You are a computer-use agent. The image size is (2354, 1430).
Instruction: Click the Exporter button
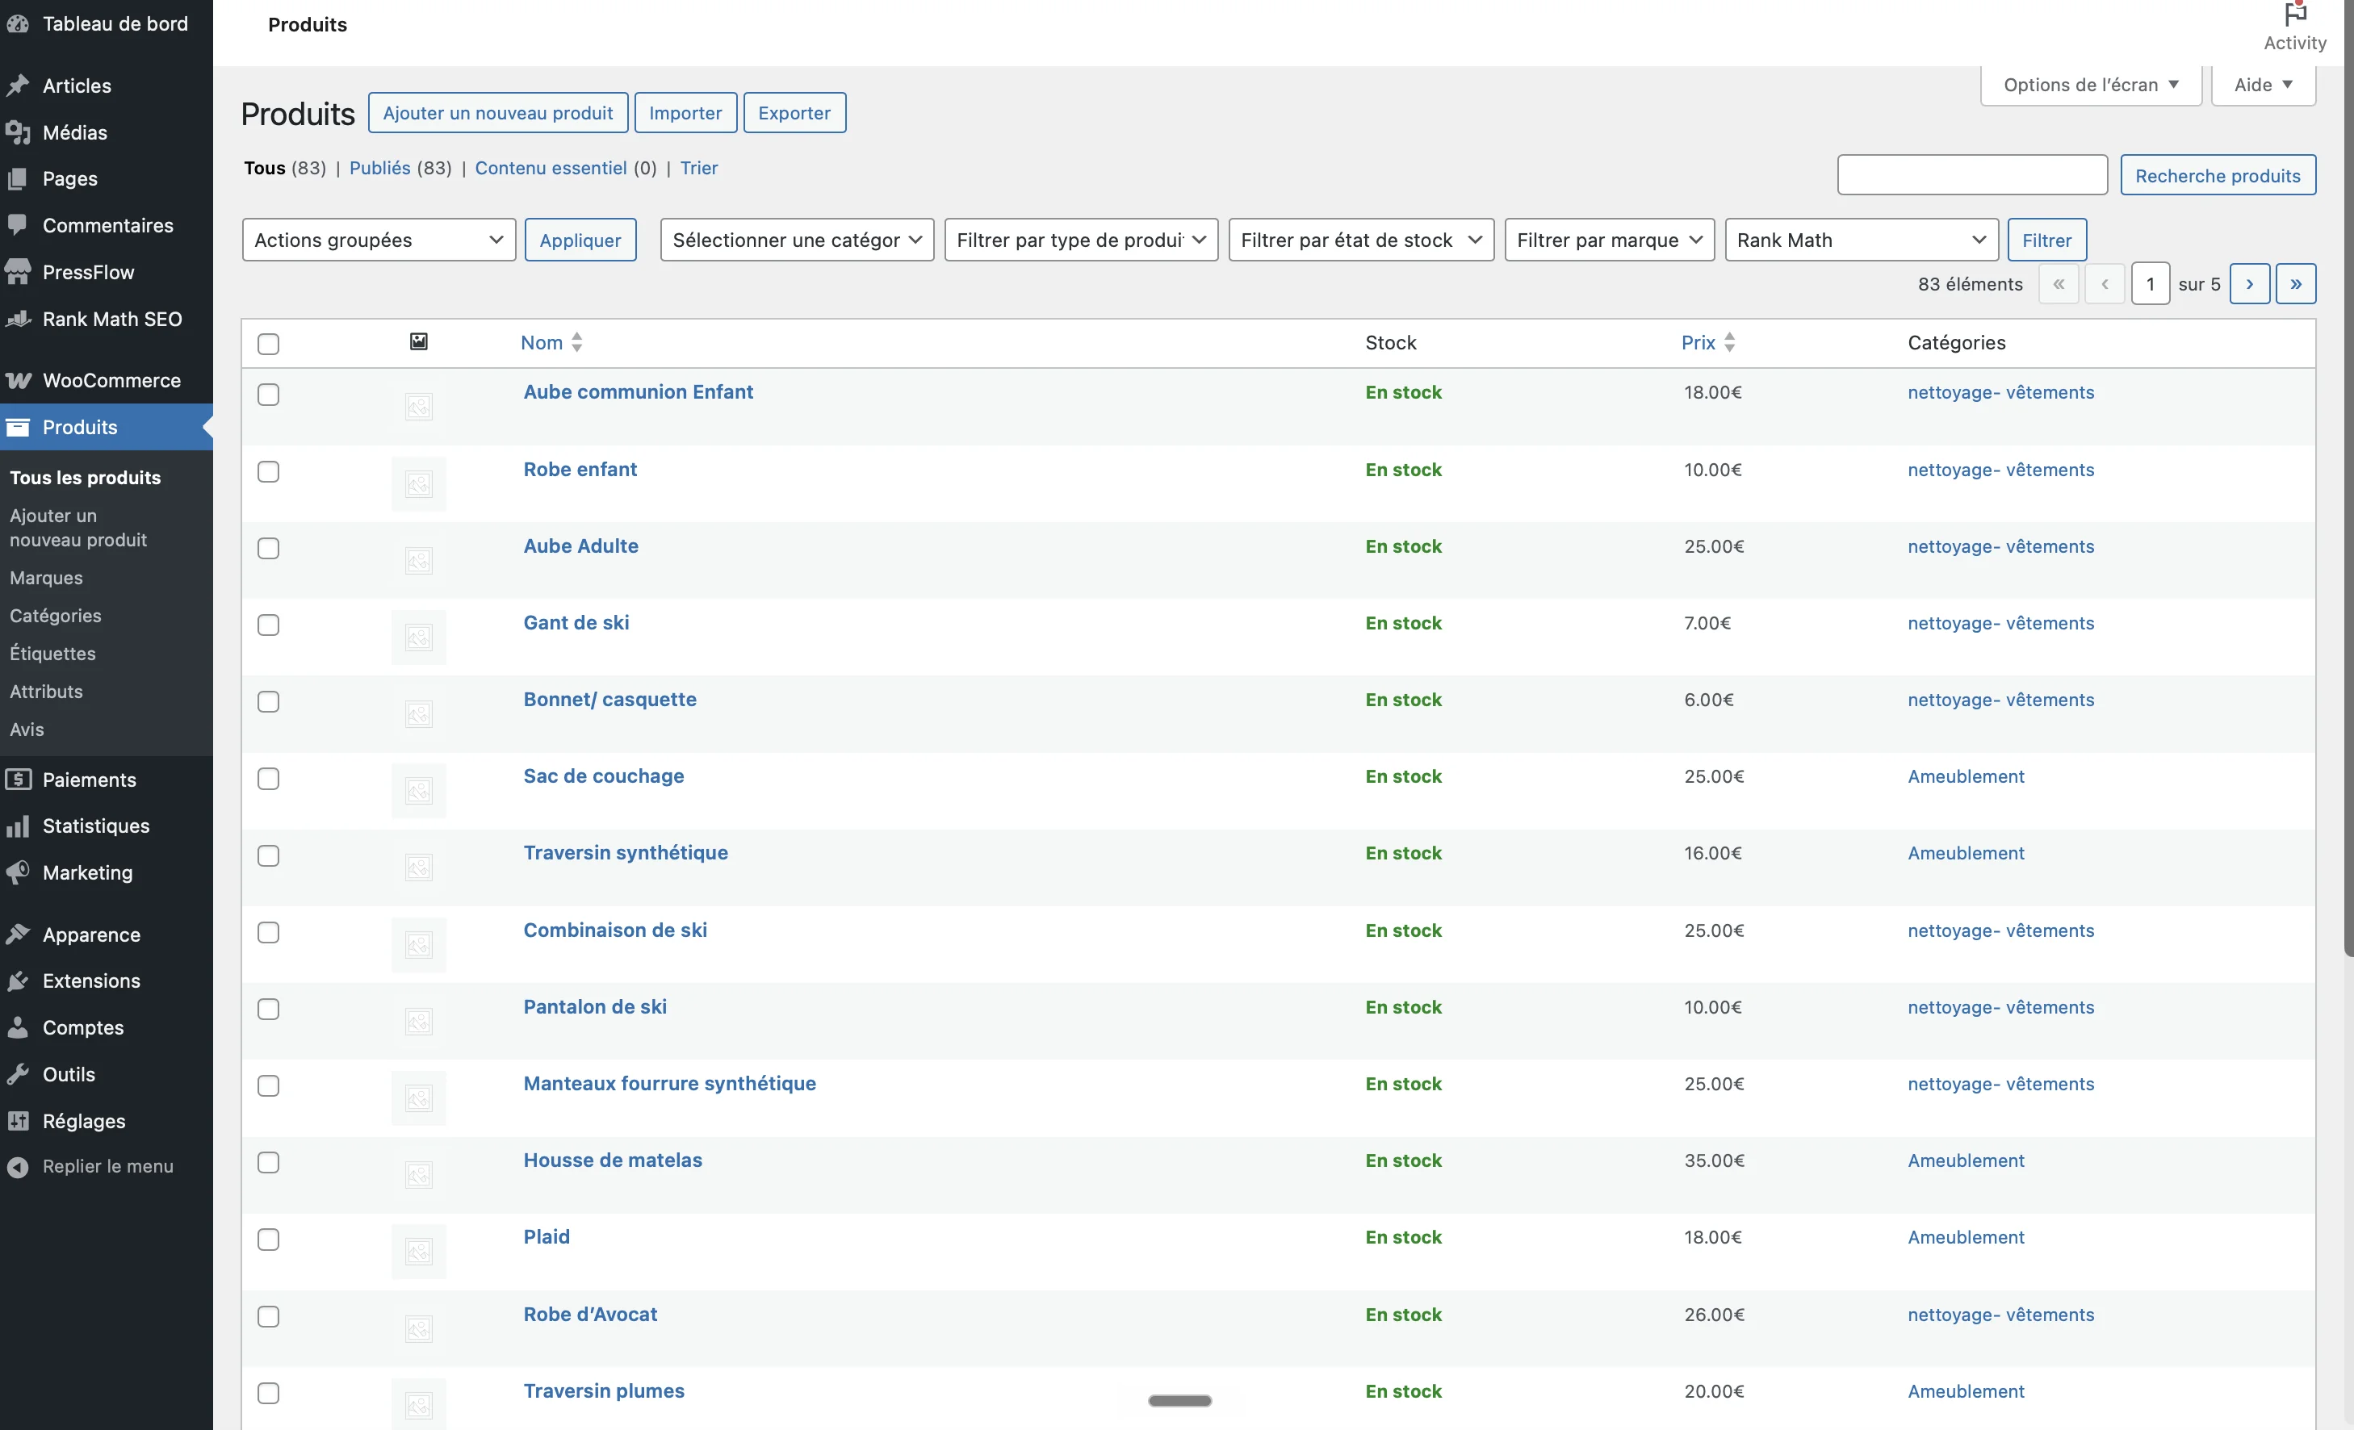794,113
